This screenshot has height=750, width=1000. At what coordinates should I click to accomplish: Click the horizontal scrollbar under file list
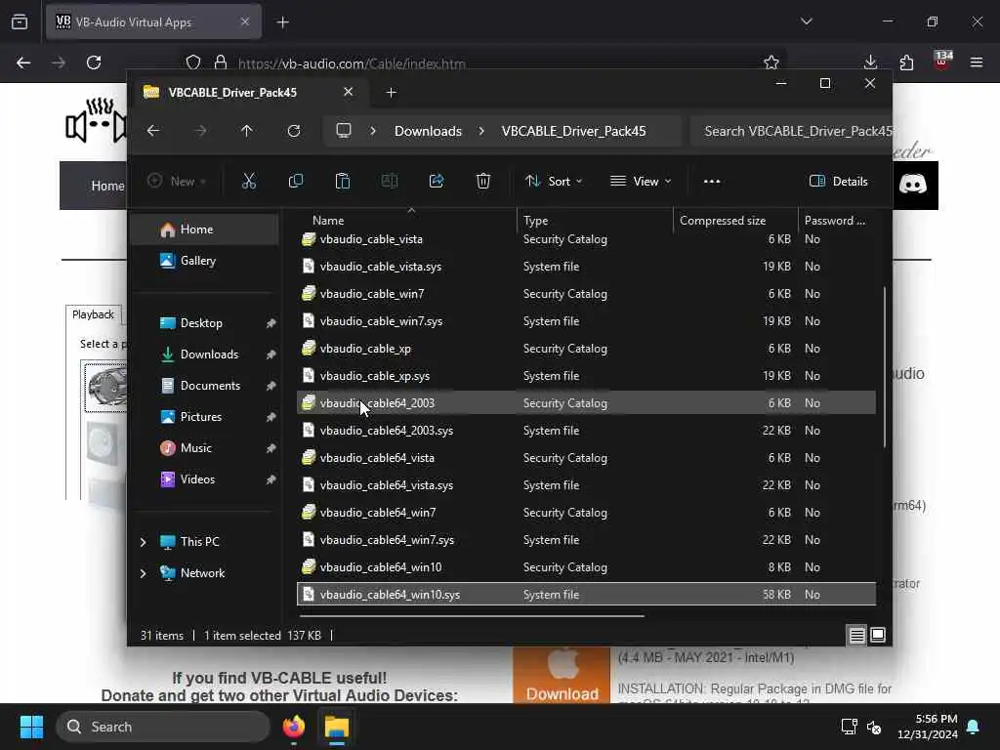pos(472,616)
